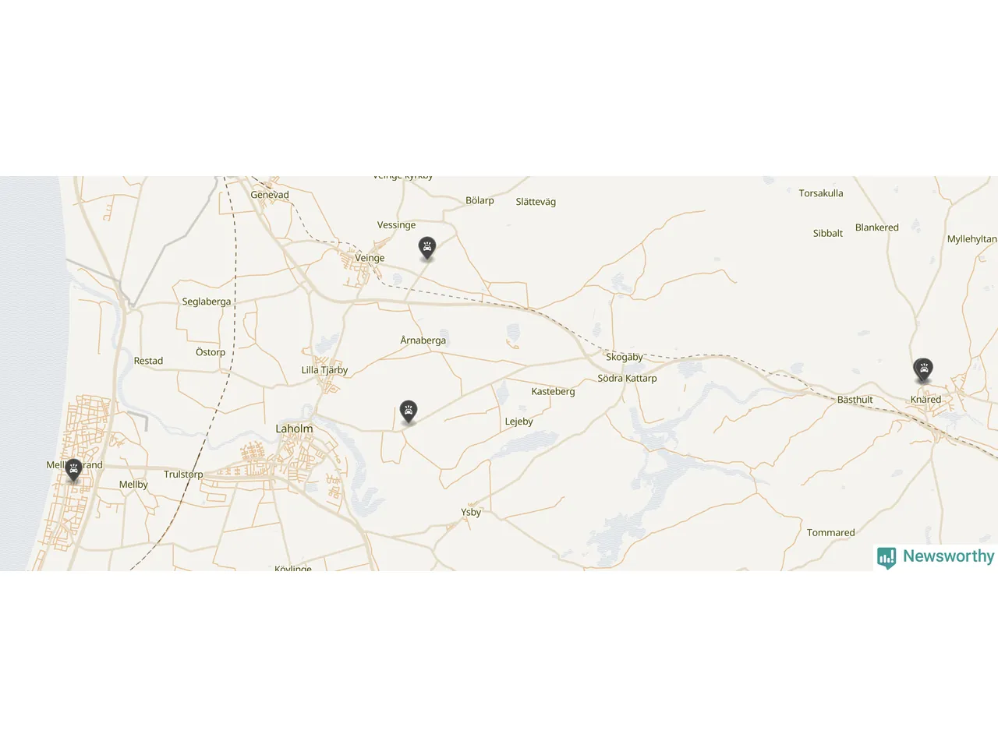Open the car marker at Mellbystrand
Screen dimensions: 998x748
[x=73, y=471]
